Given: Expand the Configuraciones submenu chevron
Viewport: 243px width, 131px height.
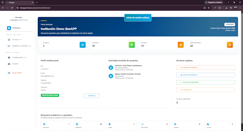Looking at the screenshot, I should [x=25, y=58].
